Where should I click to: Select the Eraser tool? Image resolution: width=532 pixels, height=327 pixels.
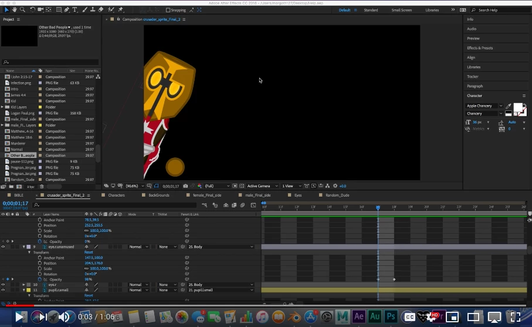[x=101, y=10]
